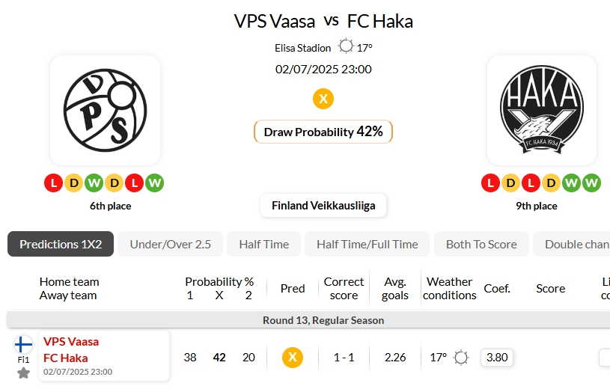610x392 pixels.
Task: Click the sun icon in Weather conditions column
Action: (461, 358)
